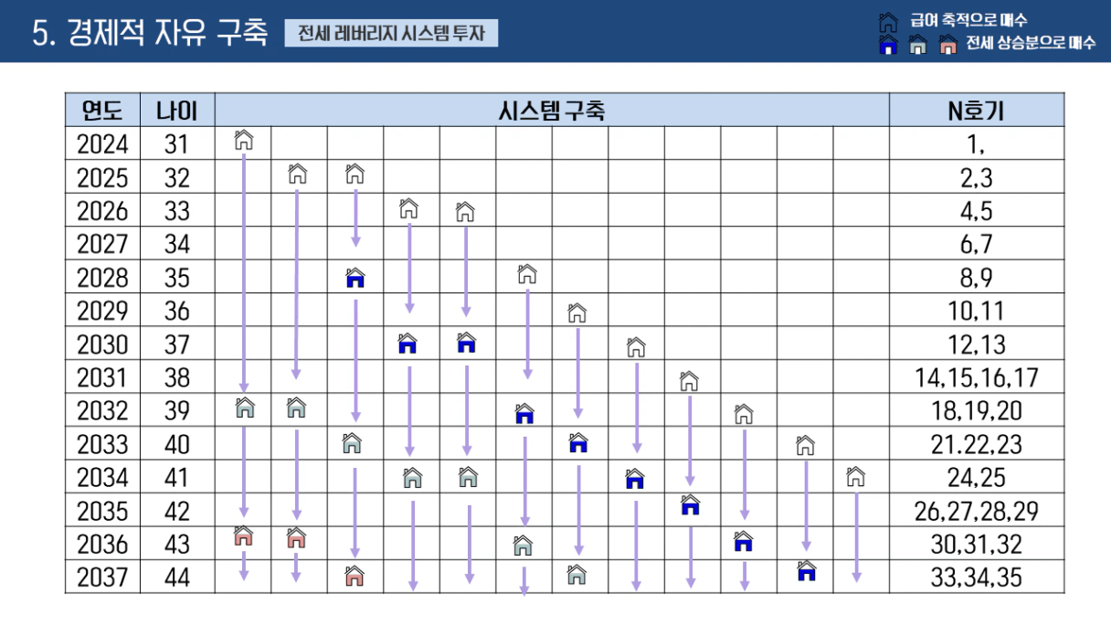Viewport: 1111px width, 625px height.
Task: Click the year cell 2026
Action: [x=102, y=210]
